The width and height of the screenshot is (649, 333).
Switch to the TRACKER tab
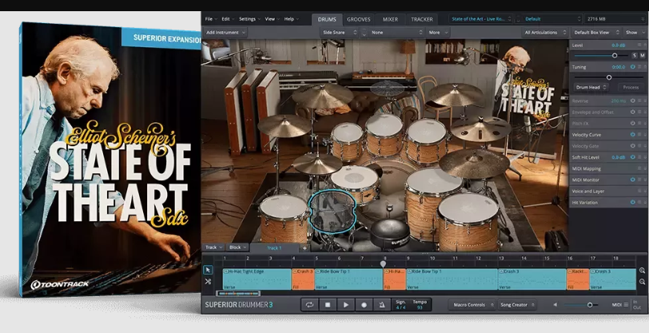coord(422,19)
